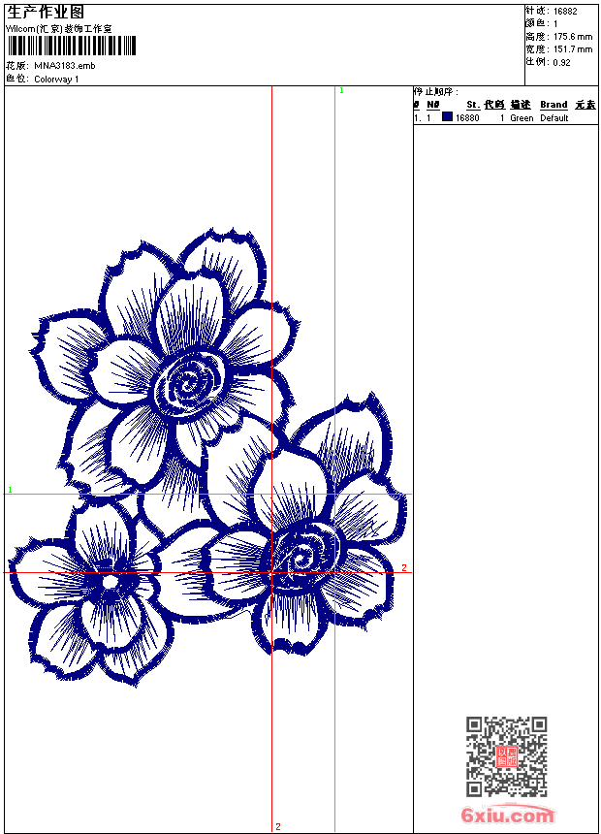Click the barcode under the studio name
The height and width of the screenshot is (834, 601).
click(x=71, y=46)
